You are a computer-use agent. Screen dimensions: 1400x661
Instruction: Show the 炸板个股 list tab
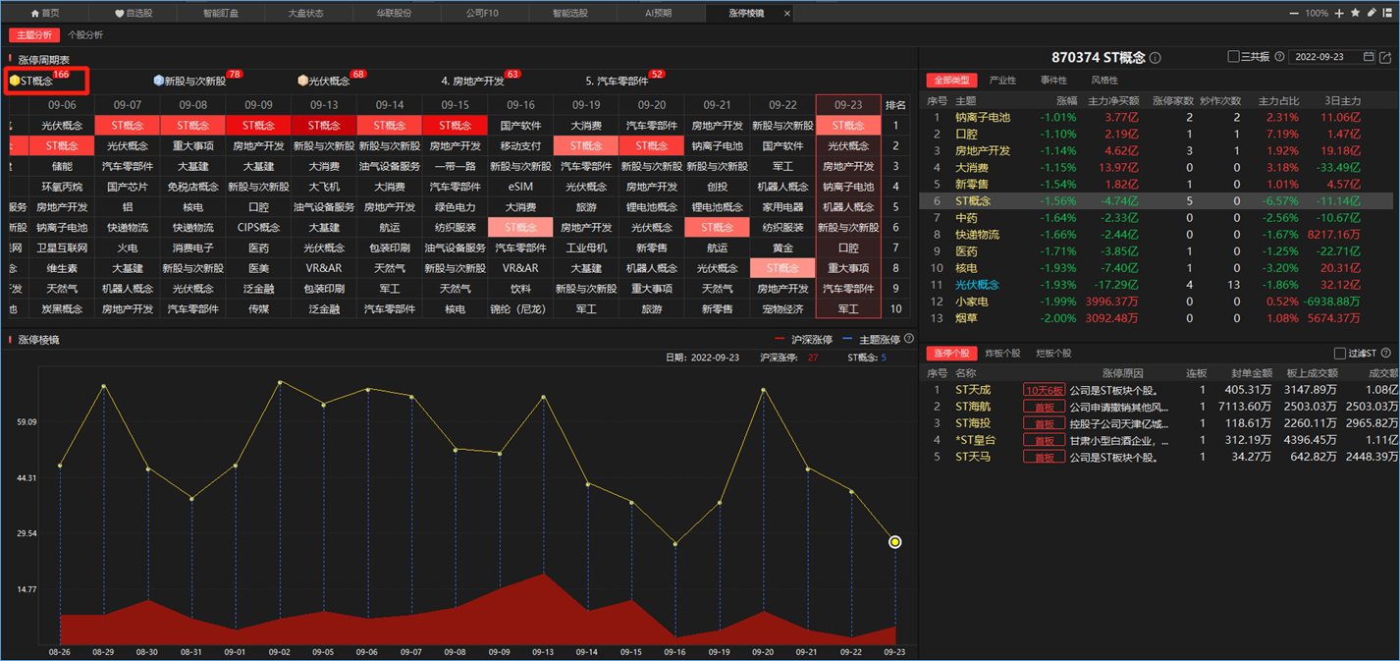click(1003, 354)
